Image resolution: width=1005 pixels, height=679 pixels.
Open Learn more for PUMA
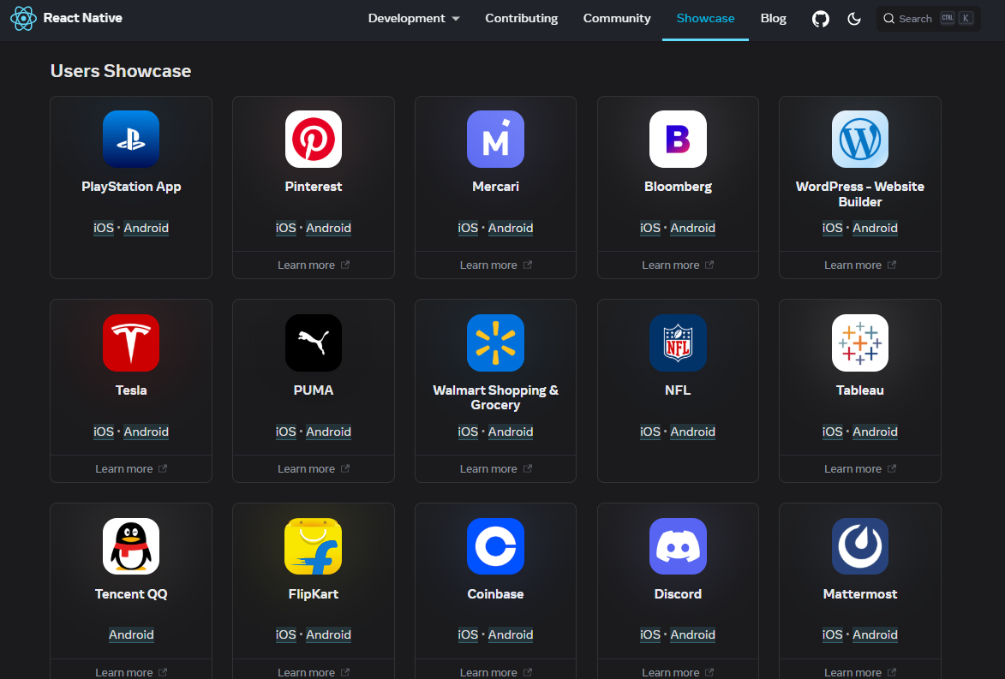314,468
